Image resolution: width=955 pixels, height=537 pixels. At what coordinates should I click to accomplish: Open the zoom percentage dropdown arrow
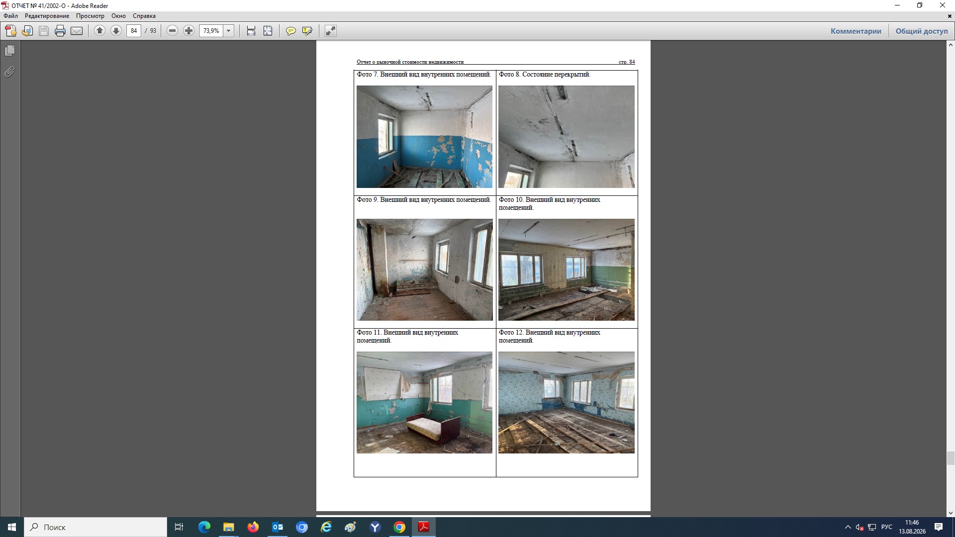click(x=229, y=31)
